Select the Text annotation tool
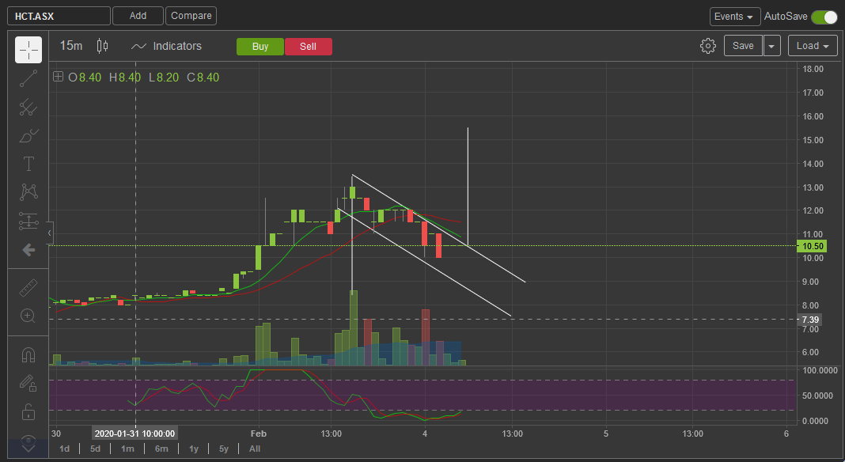Viewport: 845px width, 462px height. (x=28, y=164)
